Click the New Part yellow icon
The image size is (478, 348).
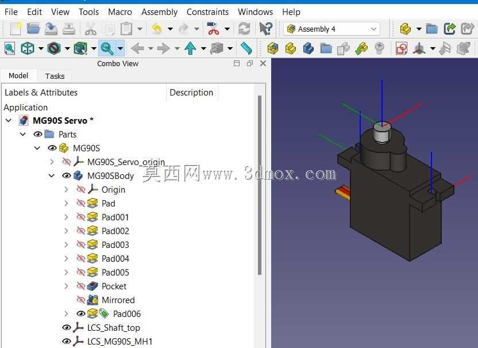tap(291, 48)
